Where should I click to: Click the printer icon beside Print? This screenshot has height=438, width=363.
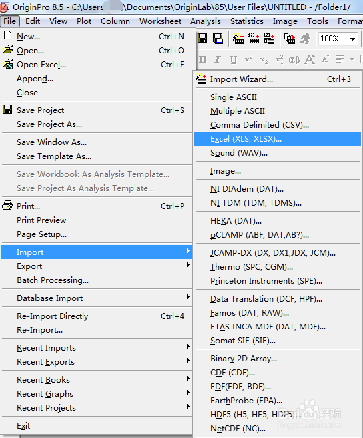[7, 205]
